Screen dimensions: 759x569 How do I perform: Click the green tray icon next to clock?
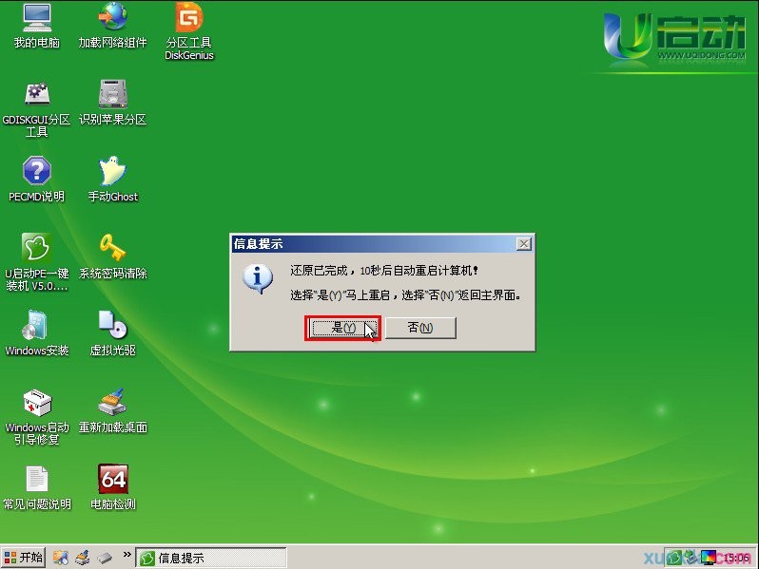(x=674, y=558)
